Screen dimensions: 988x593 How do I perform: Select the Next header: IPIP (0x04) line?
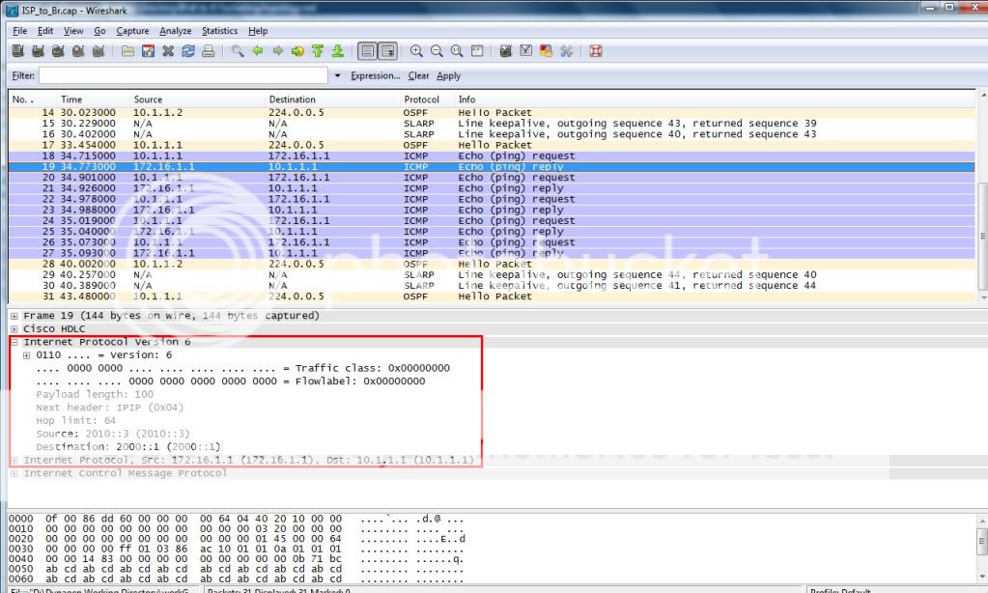pyautogui.click(x=110, y=408)
